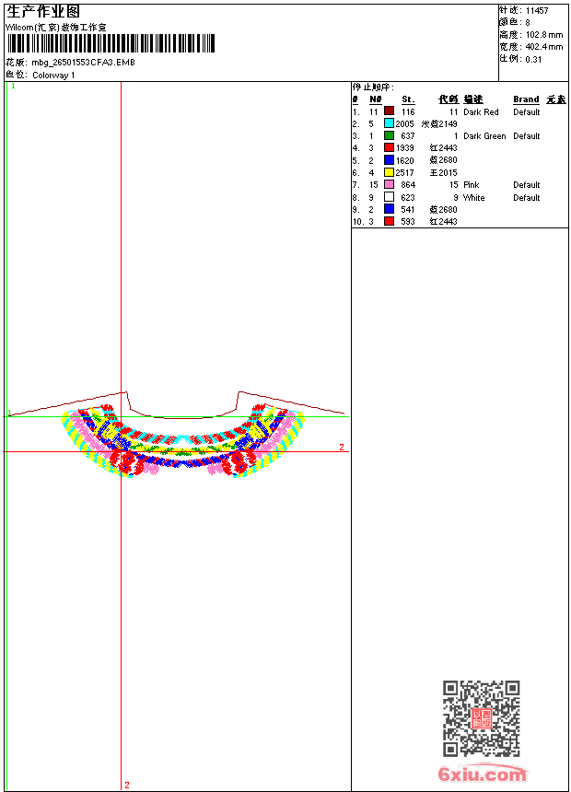Click the 停止顺序 heading

pyautogui.click(x=373, y=87)
